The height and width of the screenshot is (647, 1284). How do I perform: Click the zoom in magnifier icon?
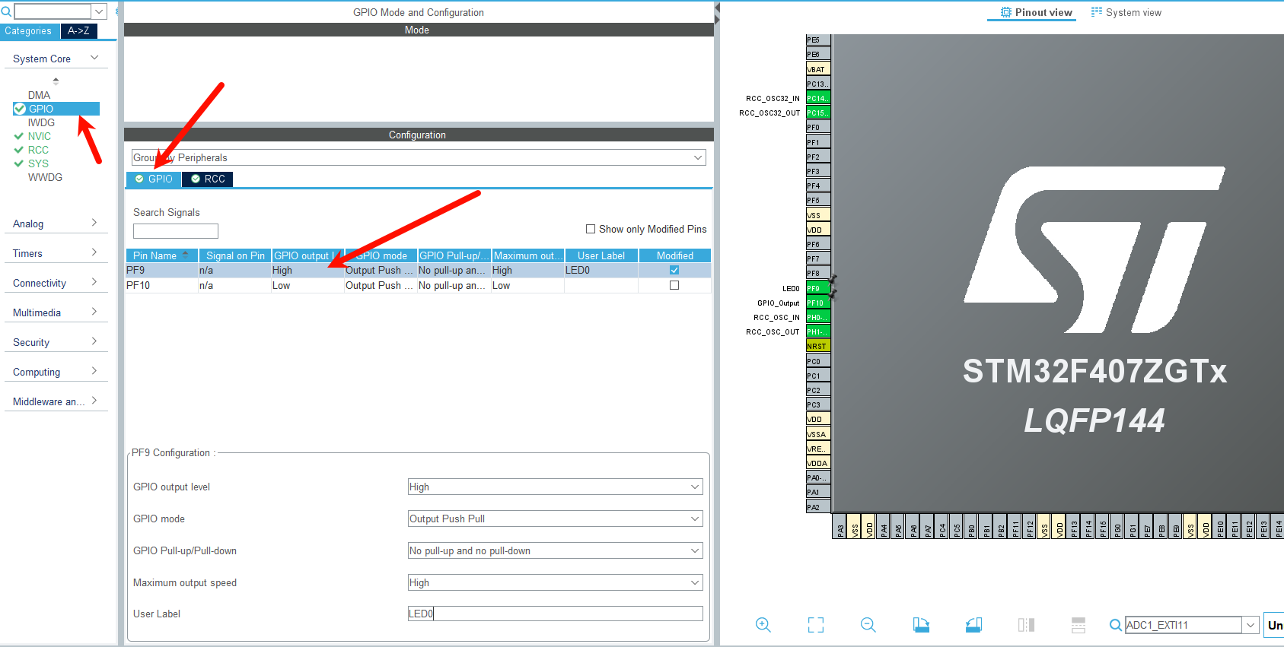point(763,625)
